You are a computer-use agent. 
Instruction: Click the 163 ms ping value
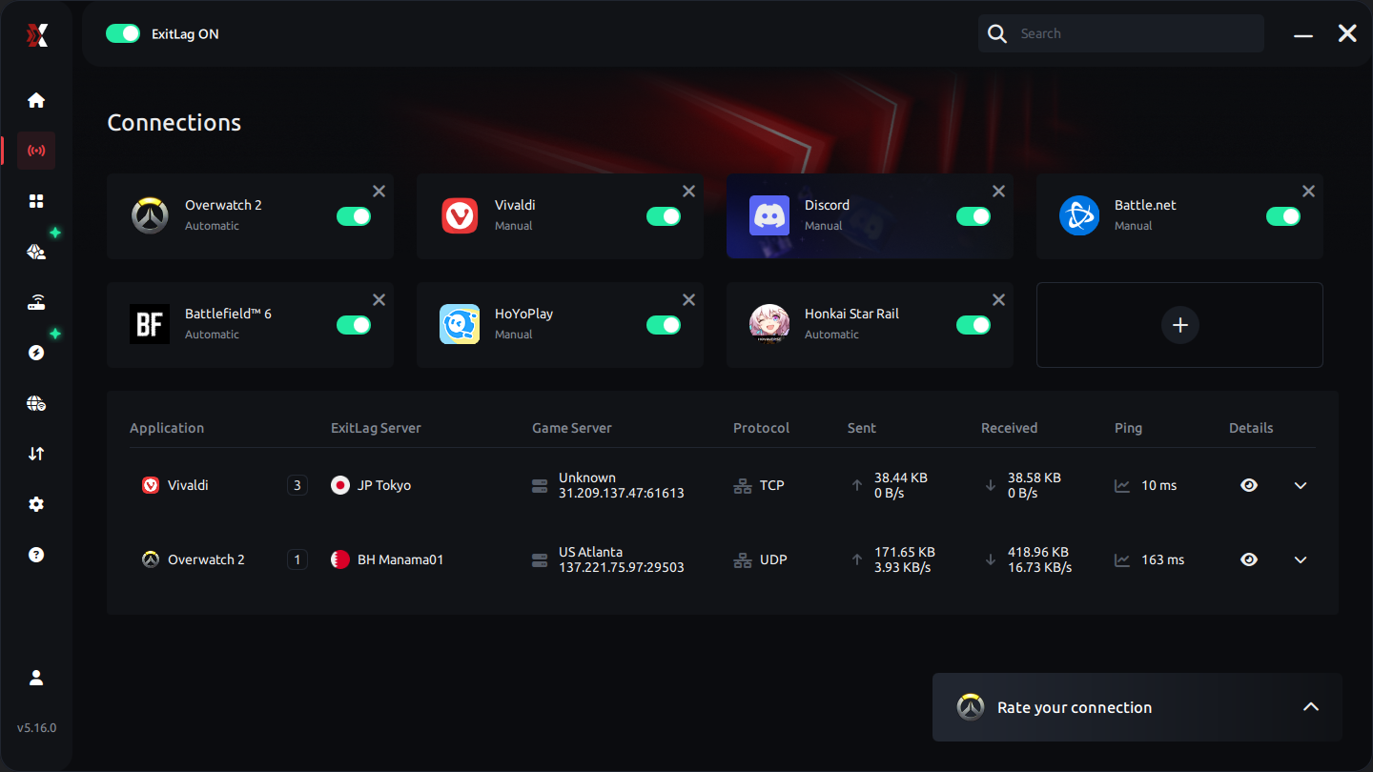tap(1163, 559)
